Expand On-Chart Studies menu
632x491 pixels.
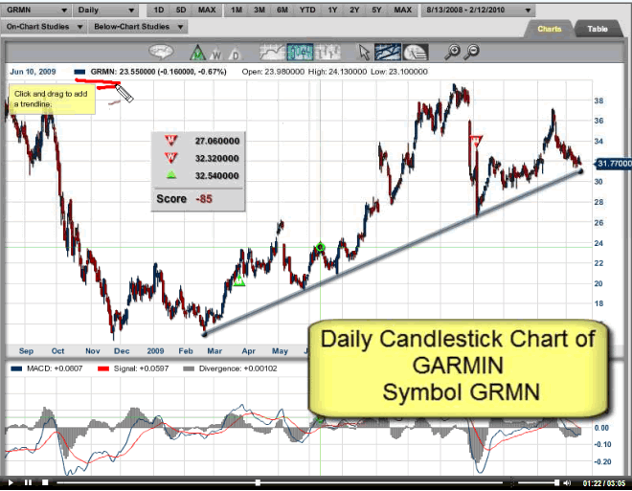[44, 27]
